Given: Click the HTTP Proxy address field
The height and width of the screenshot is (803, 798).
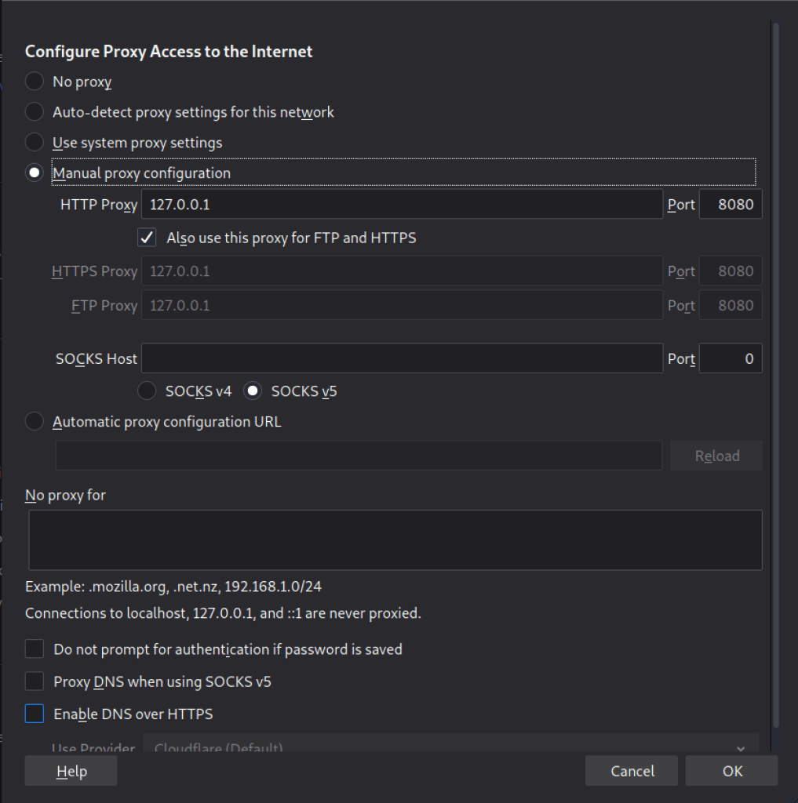Looking at the screenshot, I should [402, 205].
